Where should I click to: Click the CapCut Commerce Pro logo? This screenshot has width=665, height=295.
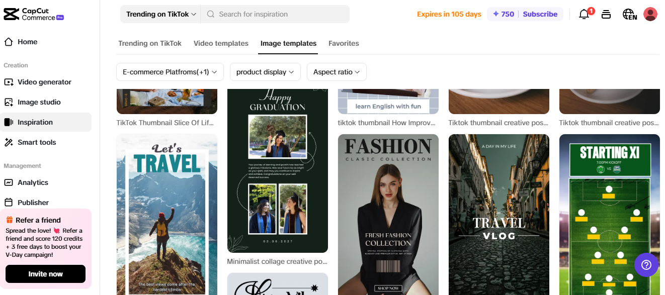pos(34,14)
